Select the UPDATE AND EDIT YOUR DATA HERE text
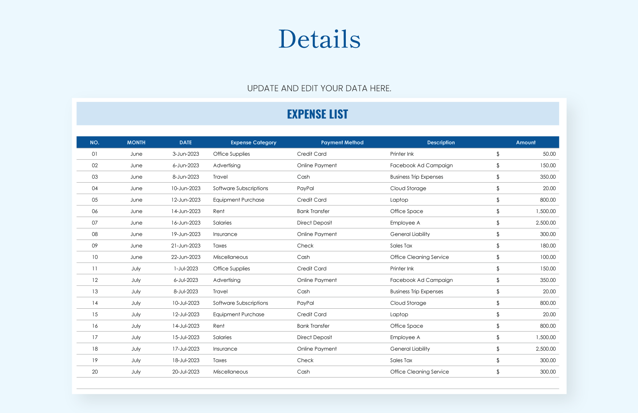This screenshot has width=638, height=413. point(319,88)
